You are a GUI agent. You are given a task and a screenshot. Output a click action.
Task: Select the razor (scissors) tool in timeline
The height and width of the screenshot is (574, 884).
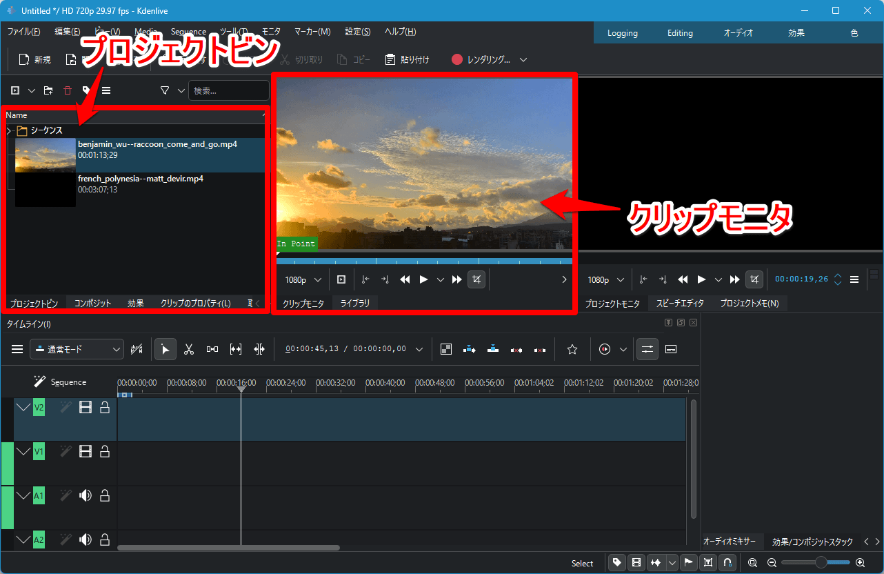click(188, 350)
